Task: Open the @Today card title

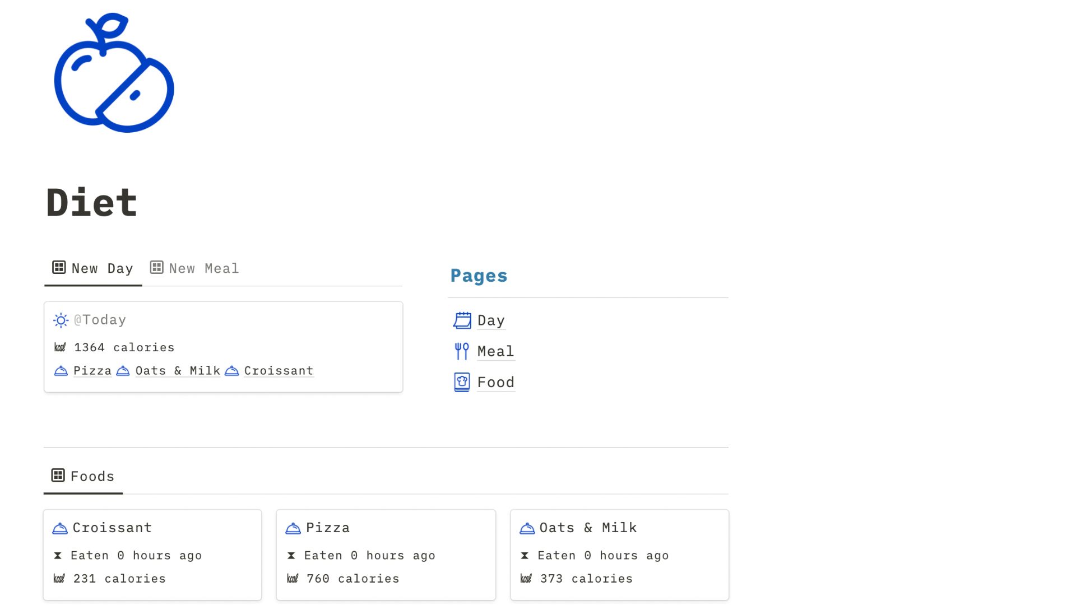Action: point(100,320)
